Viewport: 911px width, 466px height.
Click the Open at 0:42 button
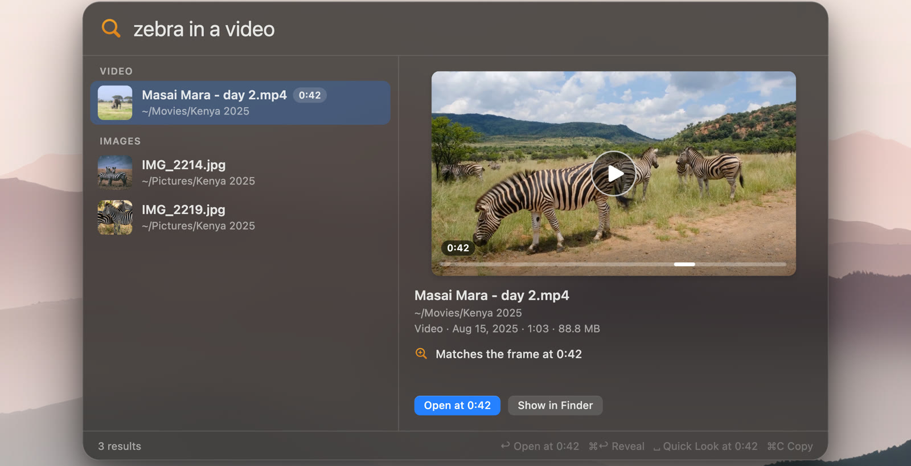coord(457,406)
